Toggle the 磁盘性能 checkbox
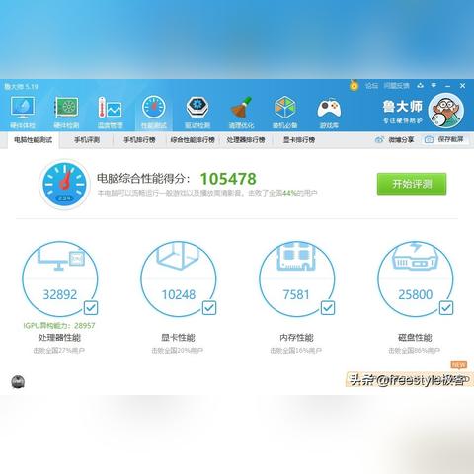 coord(446,308)
